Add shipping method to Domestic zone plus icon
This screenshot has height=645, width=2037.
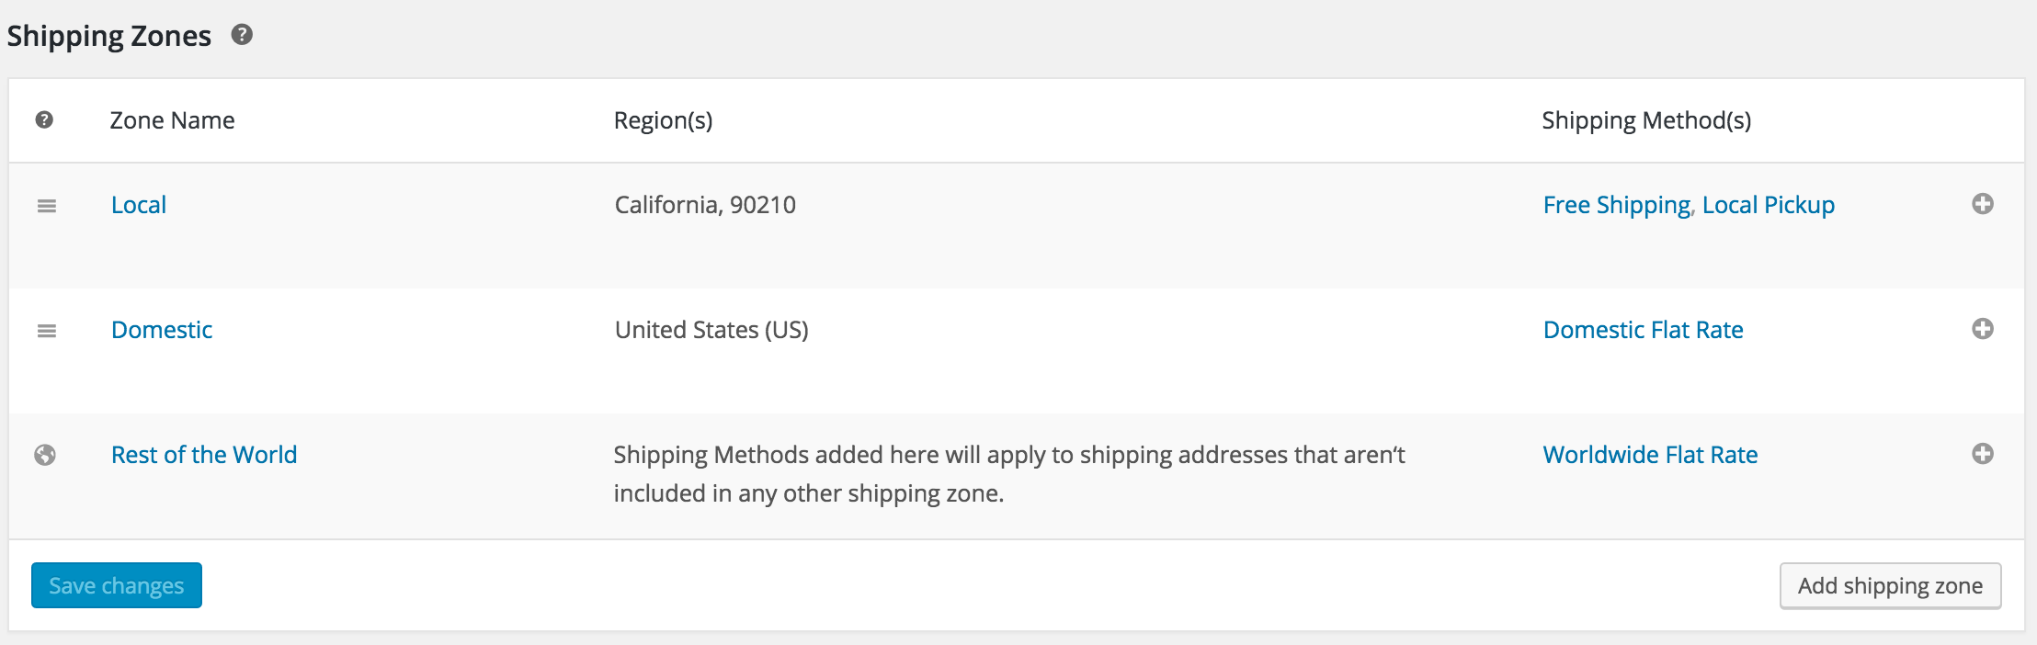click(x=1983, y=329)
